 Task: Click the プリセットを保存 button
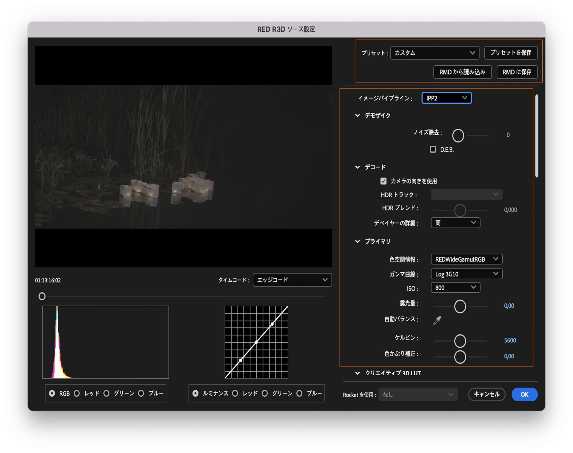[x=511, y=53]
